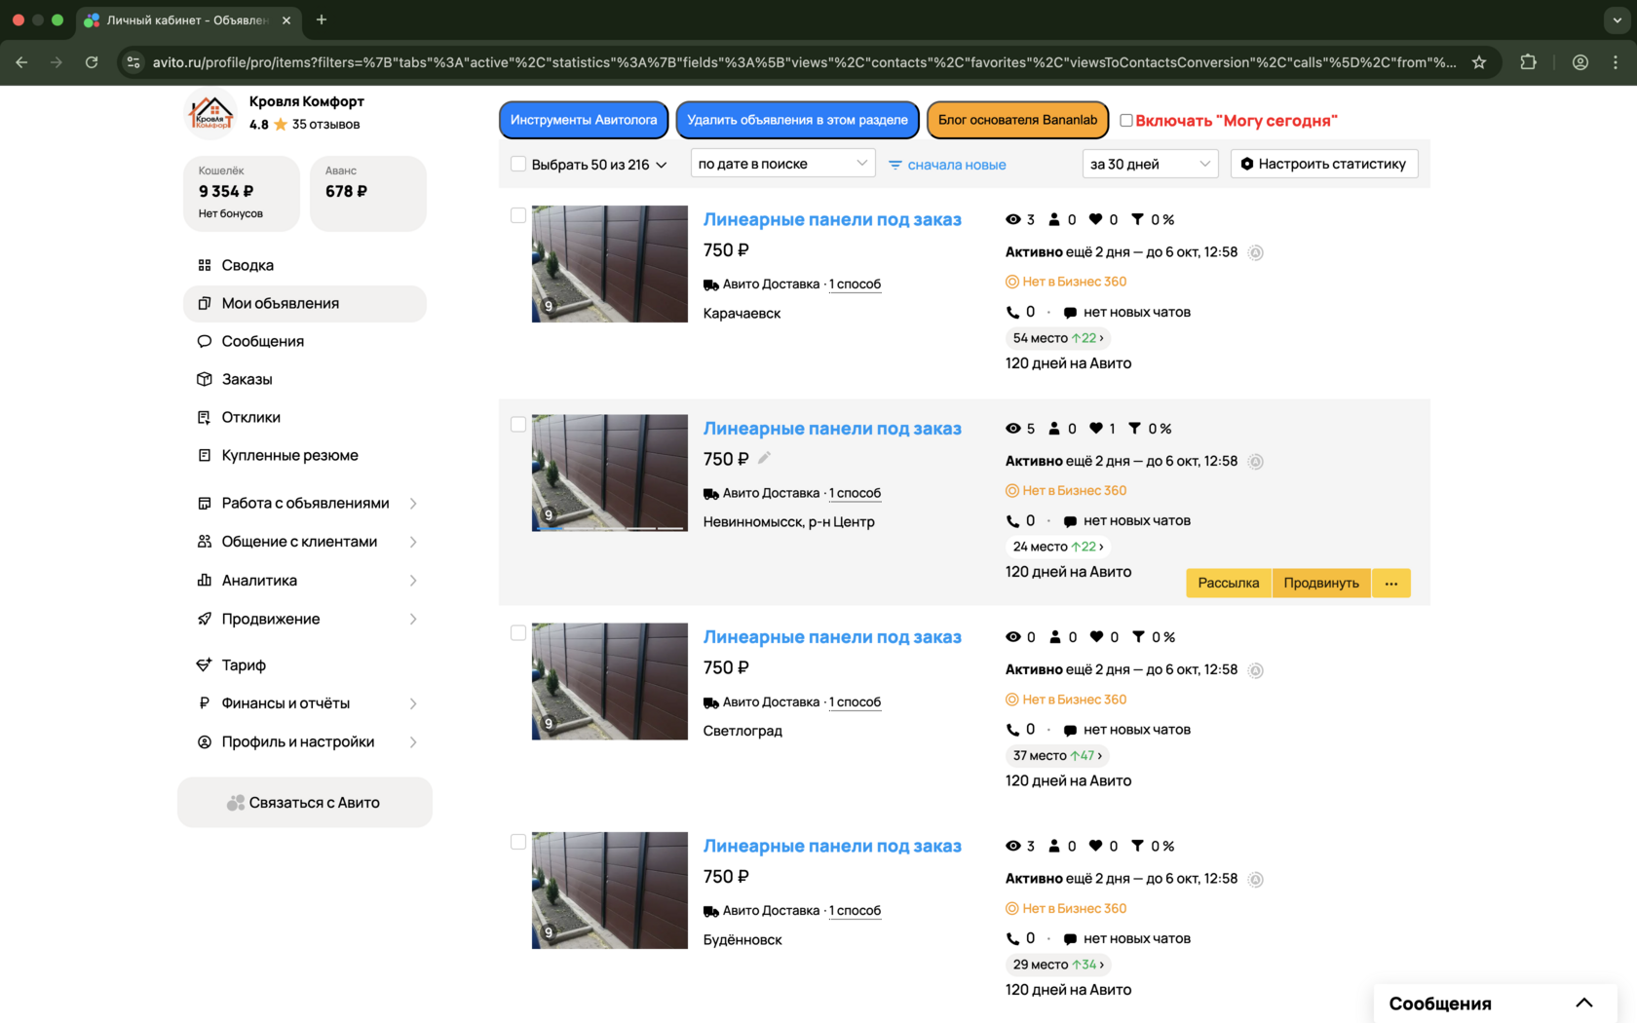Open the Карачаевск listing title link
The width and height of the screenshot is (1637, 1023).
(x=832, y=219)
